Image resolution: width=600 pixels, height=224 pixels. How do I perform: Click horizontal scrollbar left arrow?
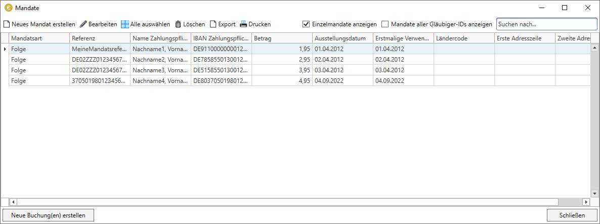(13, 201)
